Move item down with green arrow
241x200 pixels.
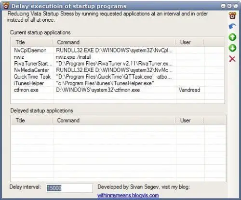point(232,48)
